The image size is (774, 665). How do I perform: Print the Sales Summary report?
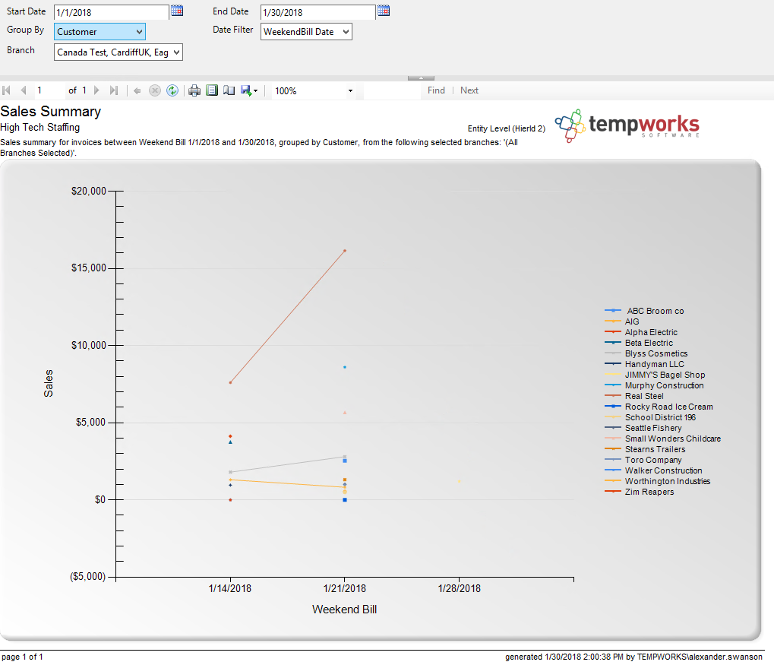[194, 90]
